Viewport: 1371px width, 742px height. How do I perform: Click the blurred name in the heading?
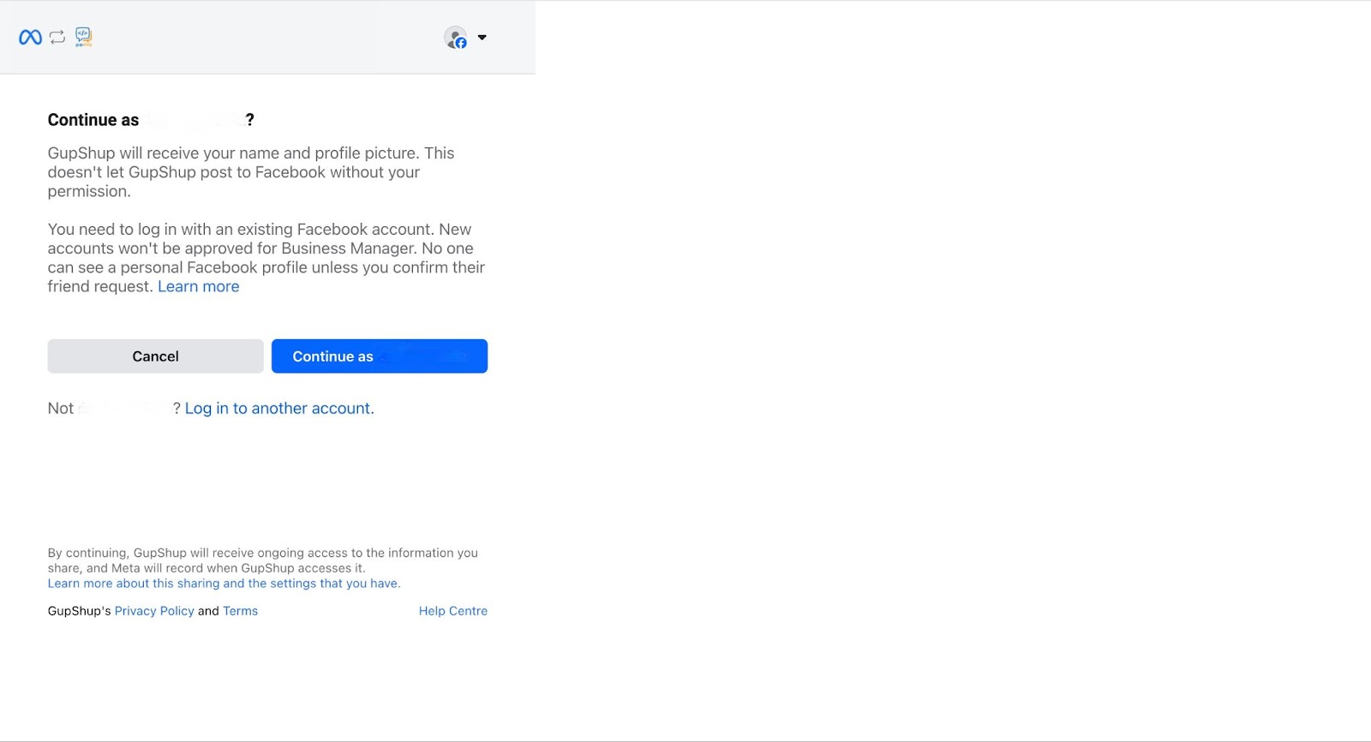pyautogui.click(x=192, y=120)
